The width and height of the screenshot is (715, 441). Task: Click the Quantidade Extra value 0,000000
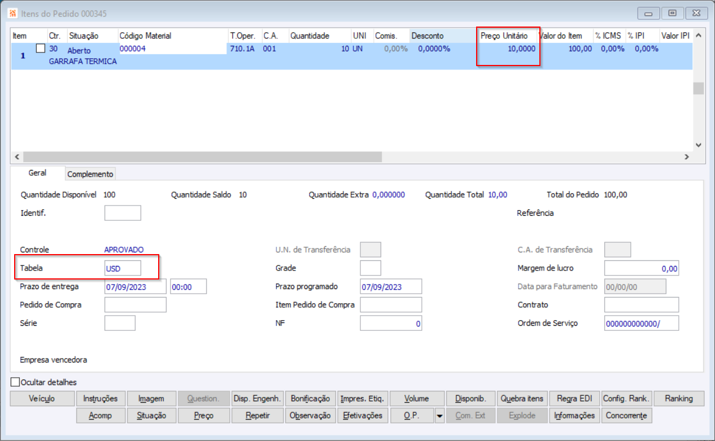(389, 195)
